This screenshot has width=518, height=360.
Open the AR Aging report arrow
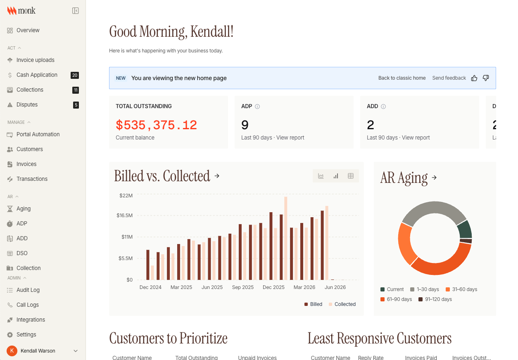[434, 178]
